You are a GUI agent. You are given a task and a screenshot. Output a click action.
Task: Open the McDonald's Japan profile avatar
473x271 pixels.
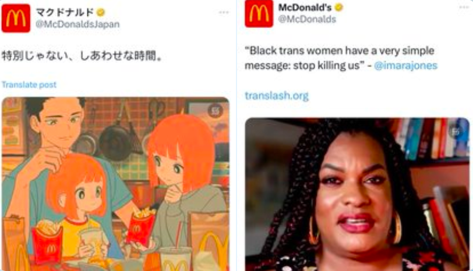(16, 18)
